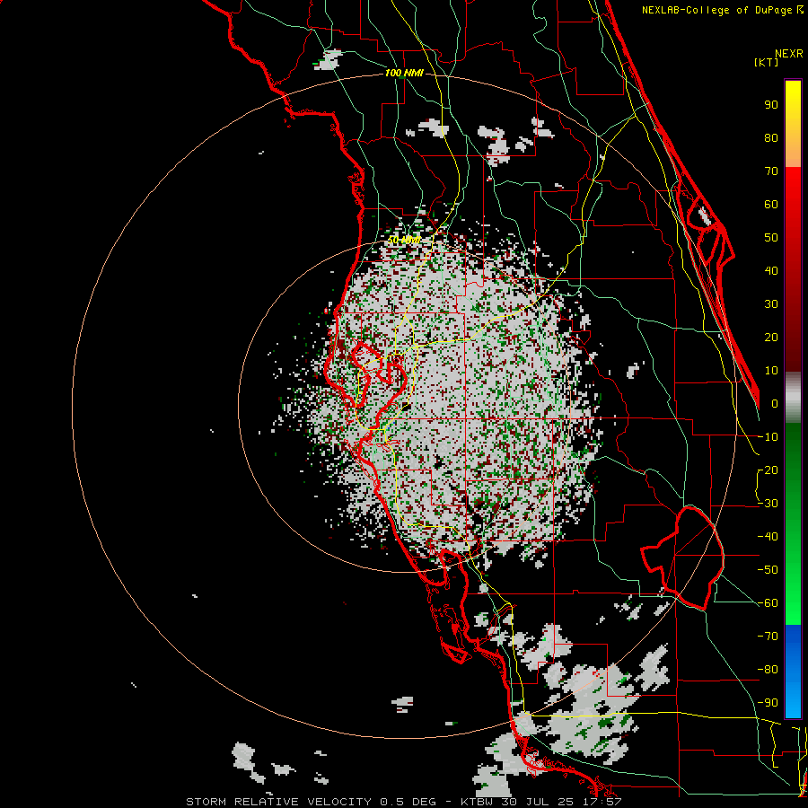Click the positive 90 scale value
The image size is (808, 808).
pyautogui.click(x=771, y=105)
